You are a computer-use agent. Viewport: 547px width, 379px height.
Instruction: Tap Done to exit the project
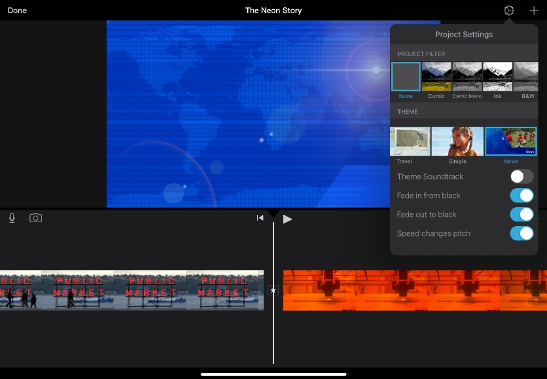[17, 10]
